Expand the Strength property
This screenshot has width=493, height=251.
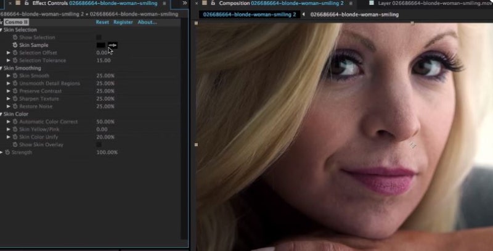(x=1, y=152)
